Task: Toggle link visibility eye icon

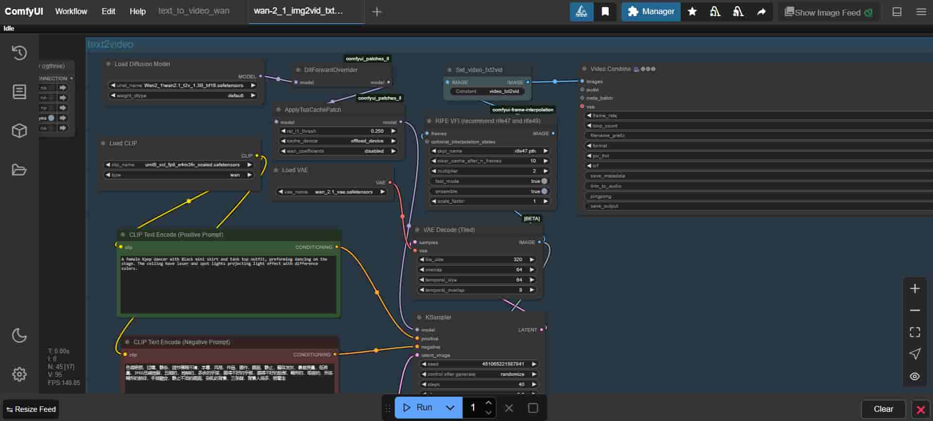Action: coord(915,376)
